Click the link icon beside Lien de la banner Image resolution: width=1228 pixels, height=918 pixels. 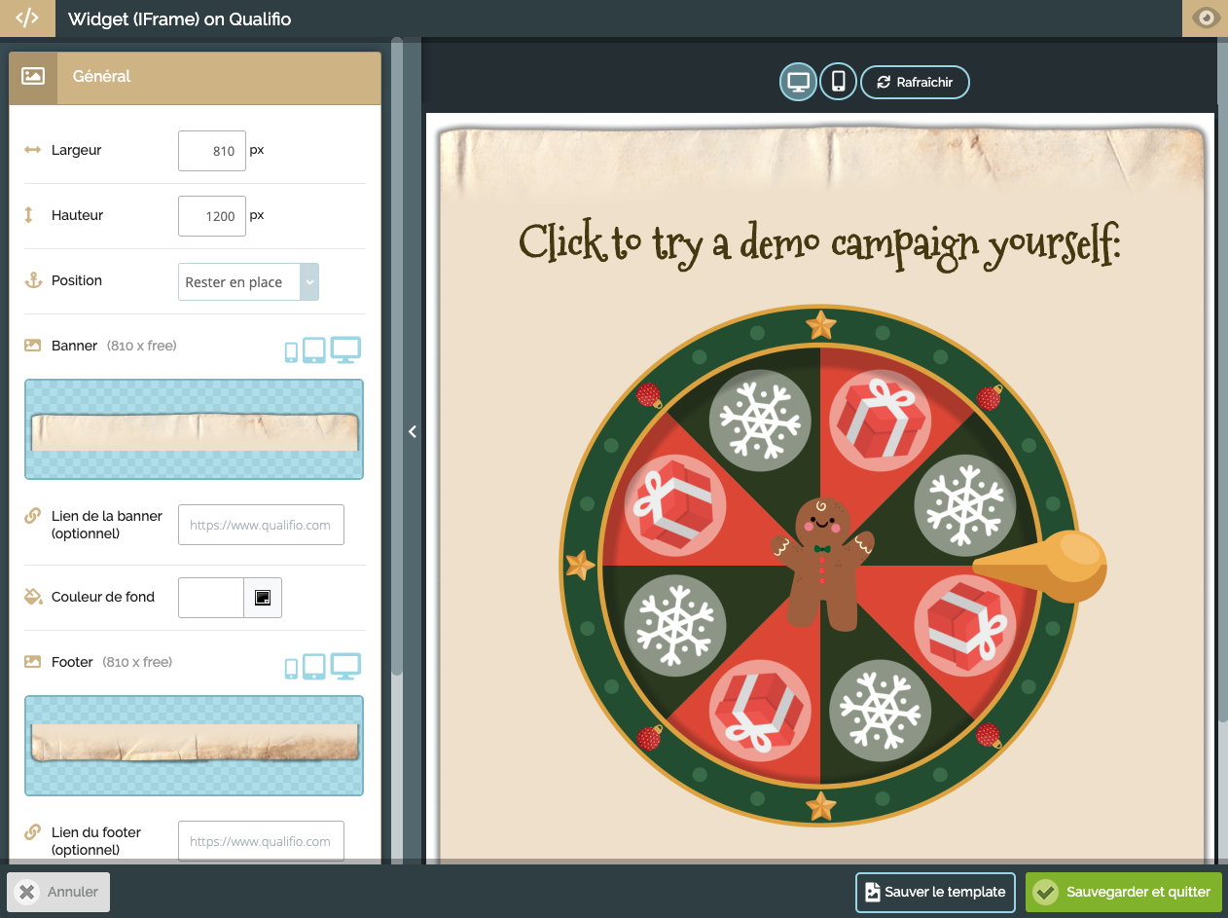point(32,516)
